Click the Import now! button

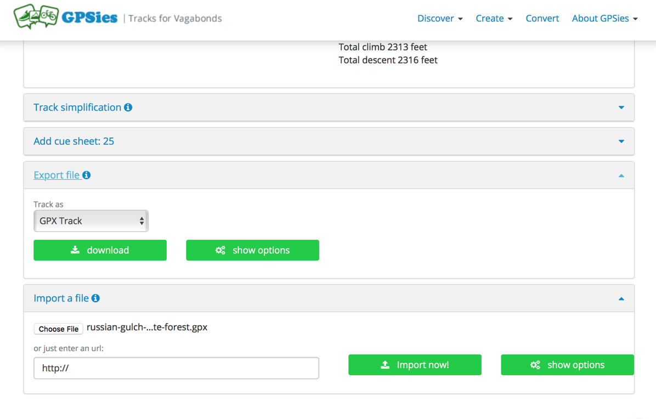[x=415, y=365]
